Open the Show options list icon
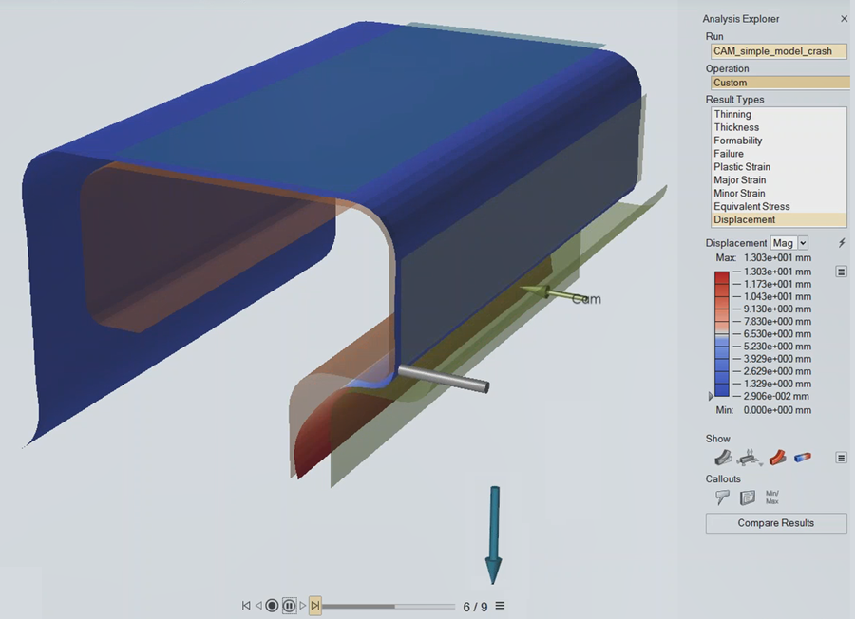855x619 pixels. (841, 458)
